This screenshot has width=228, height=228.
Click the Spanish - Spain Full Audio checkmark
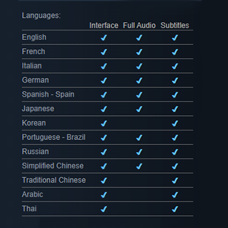tap(139, 95)
